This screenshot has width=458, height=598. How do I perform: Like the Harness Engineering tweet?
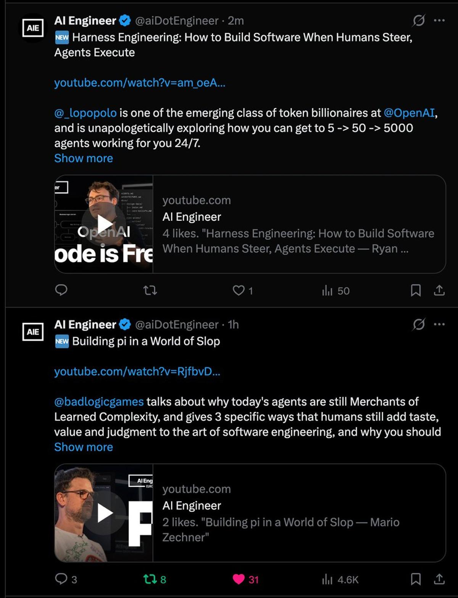239,291
